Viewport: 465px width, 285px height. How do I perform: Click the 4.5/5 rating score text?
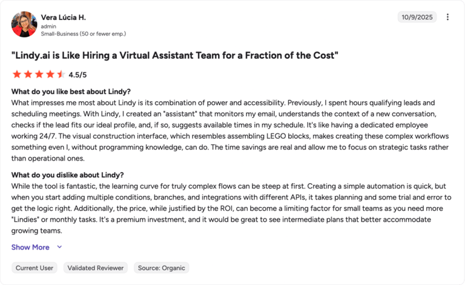coord(77,75)
